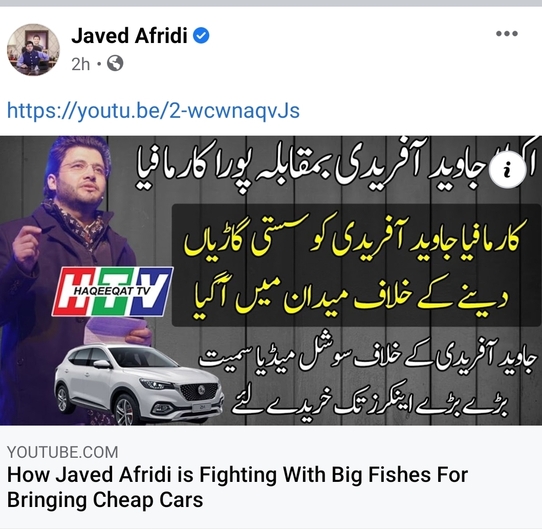Open the three-dot post options menu

(507, 33)
